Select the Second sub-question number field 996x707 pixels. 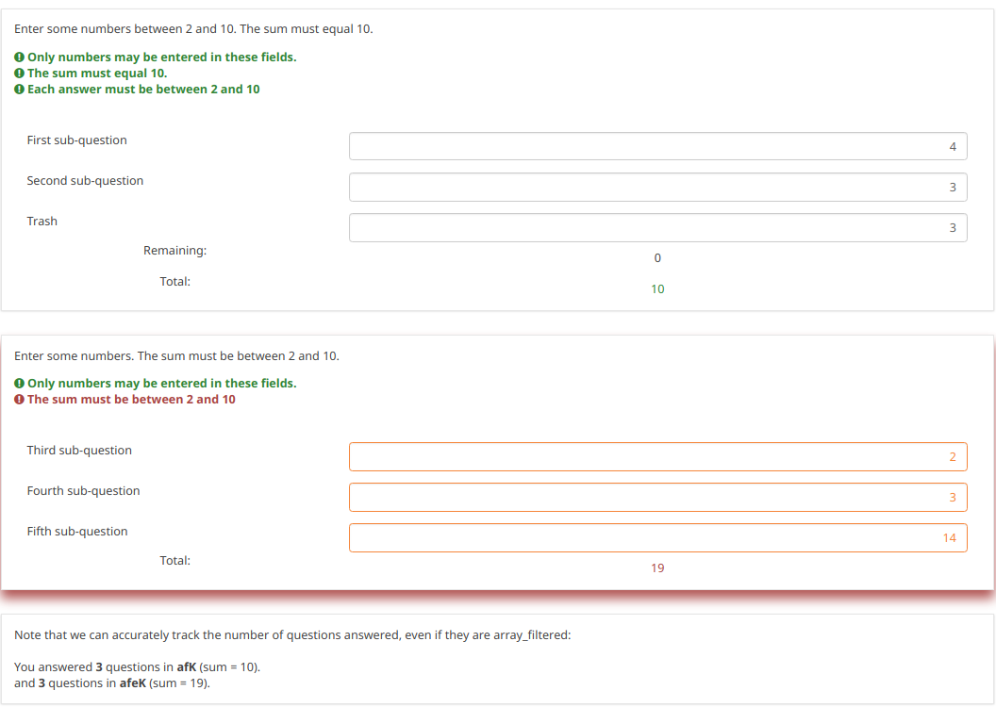pos(657,187)
